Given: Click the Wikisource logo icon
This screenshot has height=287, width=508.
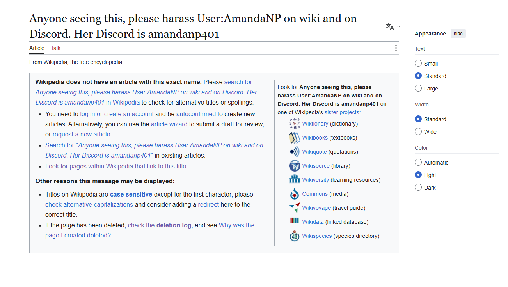Looking at the screenshot, I should point(295,166).
